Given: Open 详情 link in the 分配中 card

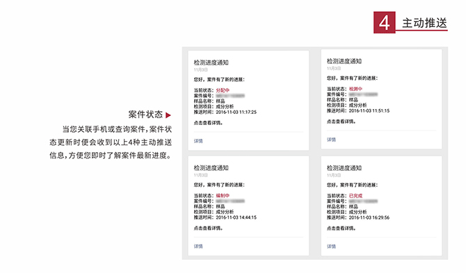Looking at the screenshot, I should [198, 141].
